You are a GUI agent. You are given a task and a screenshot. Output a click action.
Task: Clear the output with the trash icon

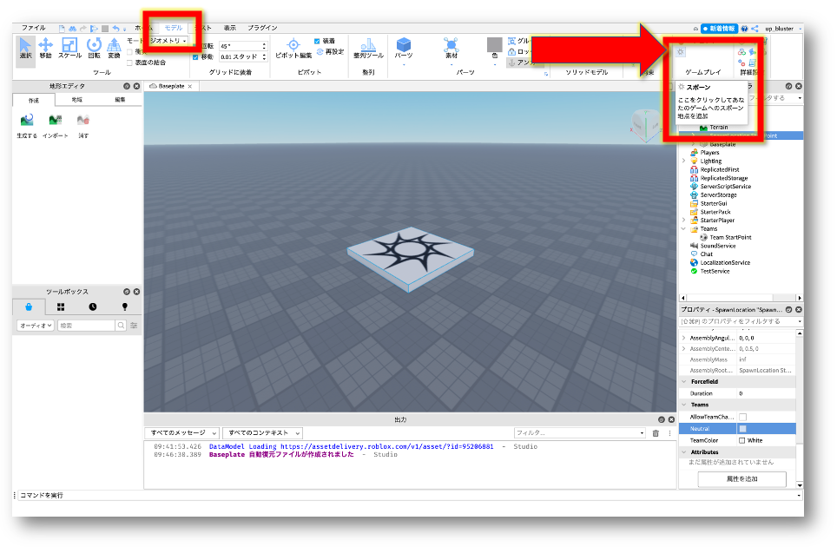tap(656, 432)
